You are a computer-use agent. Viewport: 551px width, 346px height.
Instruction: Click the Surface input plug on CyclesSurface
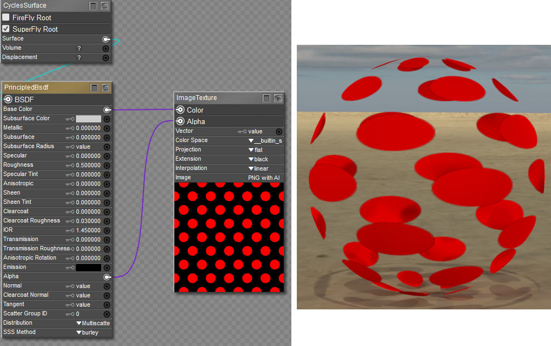pyautogui.click(x=107, y=39)
